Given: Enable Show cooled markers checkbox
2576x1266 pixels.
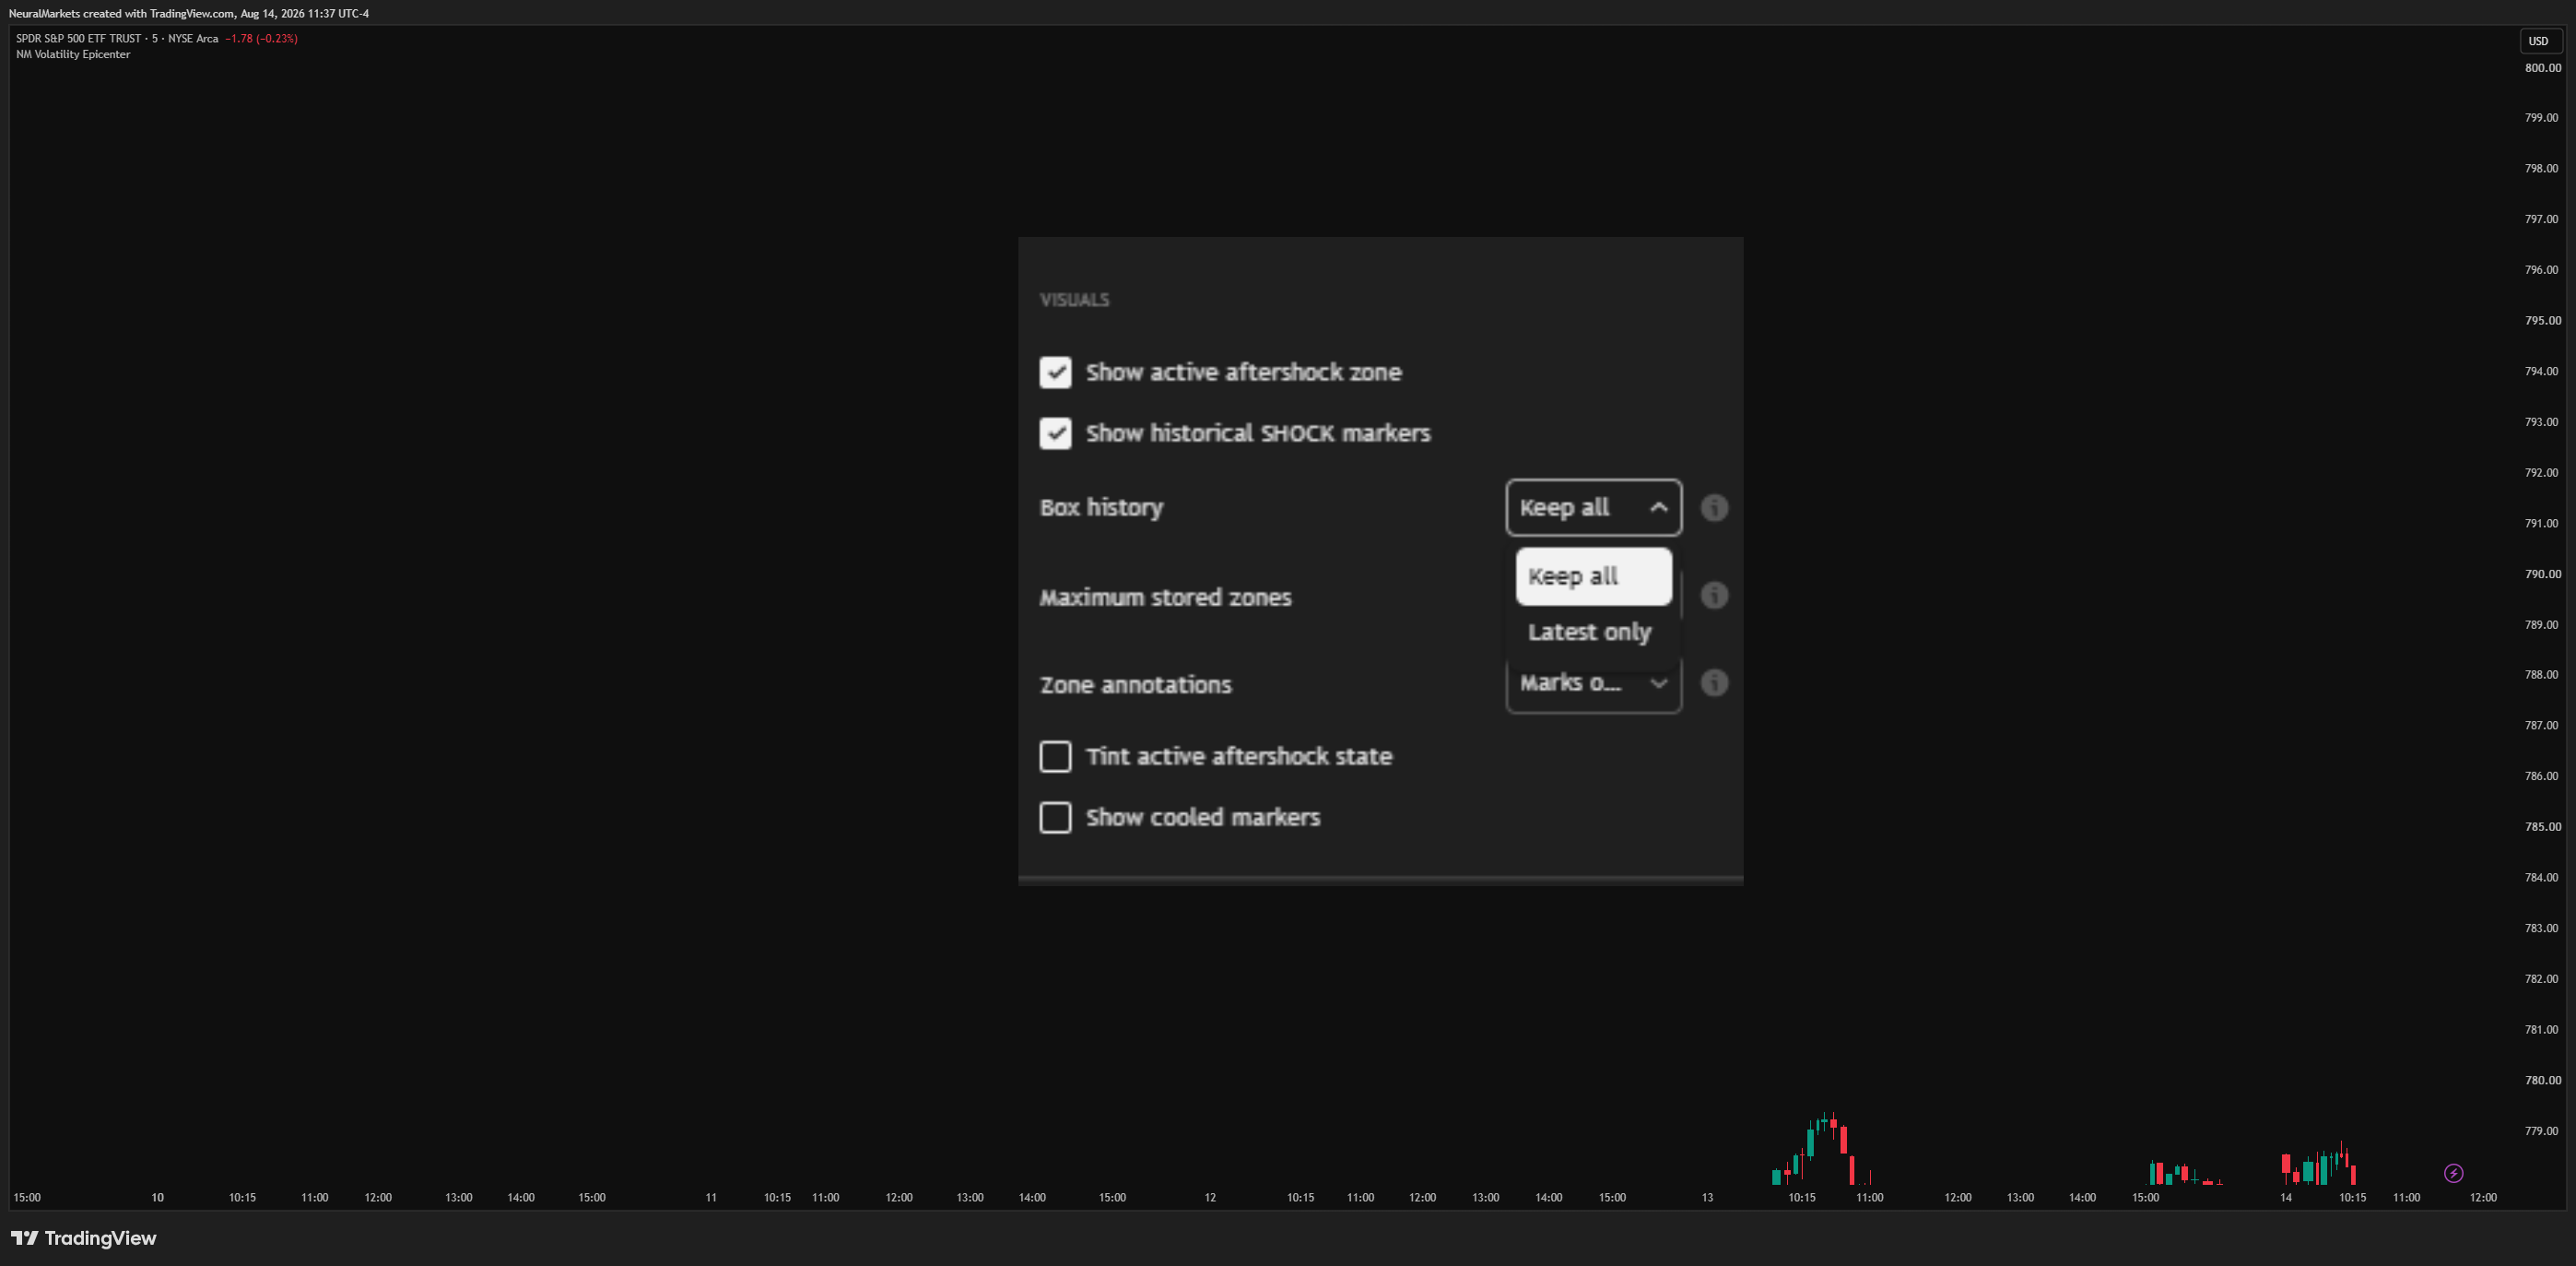Looking at the screenshot, I should [x=1055, y=818].
